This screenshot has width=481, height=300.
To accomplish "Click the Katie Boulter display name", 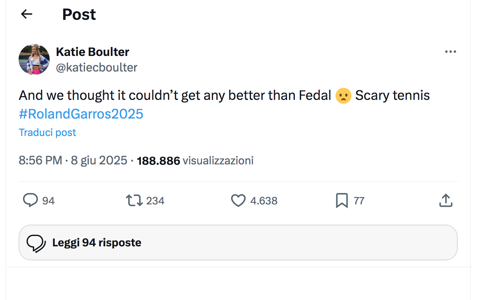I will [x=93, y=52].
